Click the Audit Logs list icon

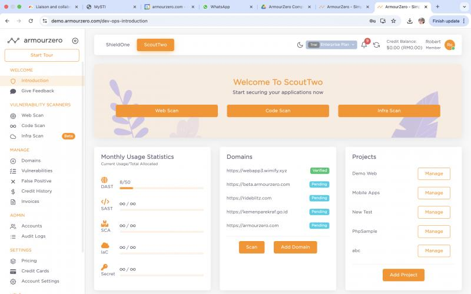[13, 237]
